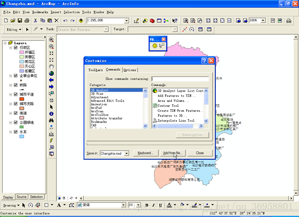
Task: Select the Identify tool
Action: pos(51,114)
